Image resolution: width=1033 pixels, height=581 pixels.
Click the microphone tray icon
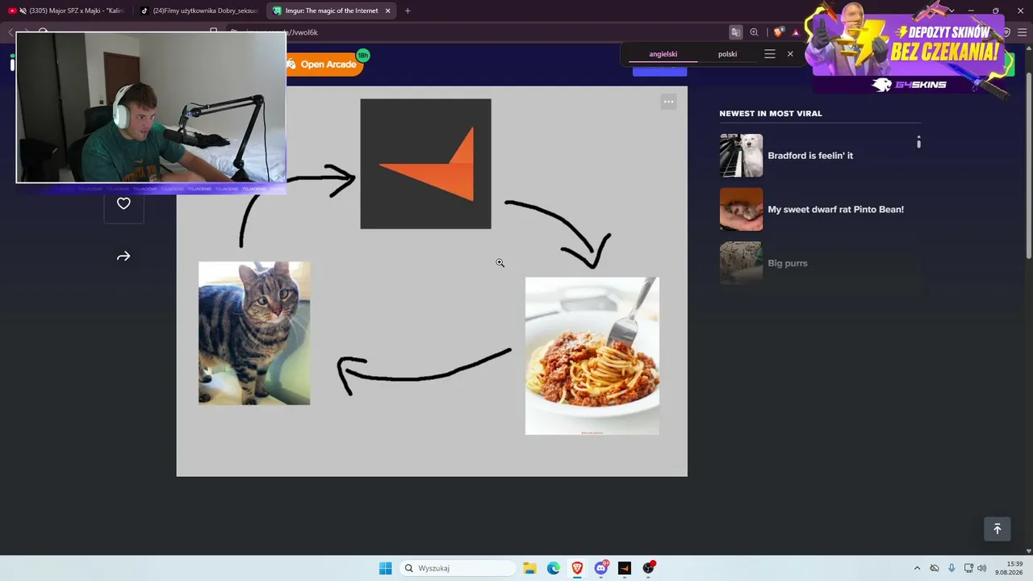click(951, 568)
